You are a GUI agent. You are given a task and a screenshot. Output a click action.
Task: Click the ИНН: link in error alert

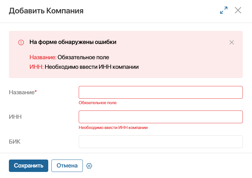tap(36, 67)
